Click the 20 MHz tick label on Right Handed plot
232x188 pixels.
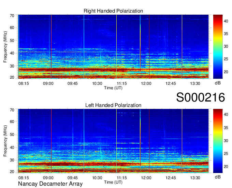[x=12, y=77]
